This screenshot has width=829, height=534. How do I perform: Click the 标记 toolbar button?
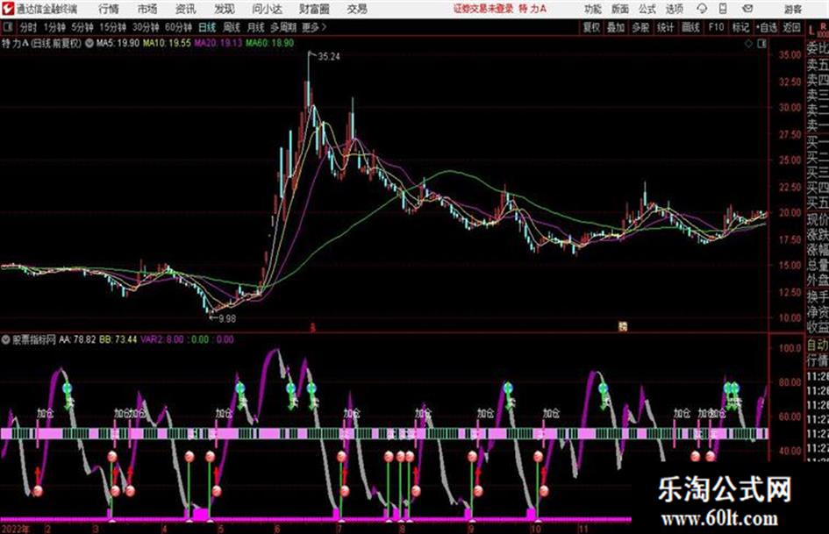[740, 27]
